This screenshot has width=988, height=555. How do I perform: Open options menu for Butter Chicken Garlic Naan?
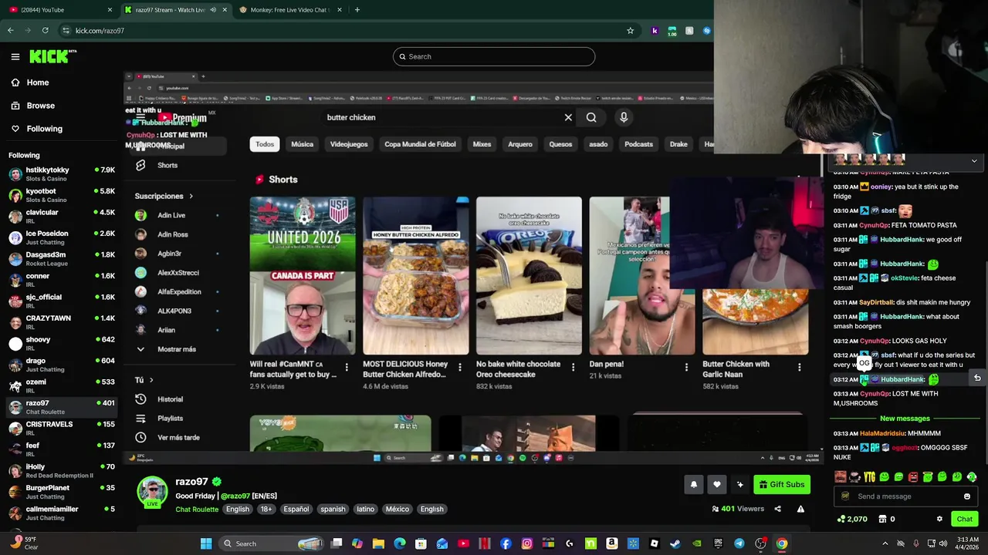pyautogui.click(x=799, y=368)
